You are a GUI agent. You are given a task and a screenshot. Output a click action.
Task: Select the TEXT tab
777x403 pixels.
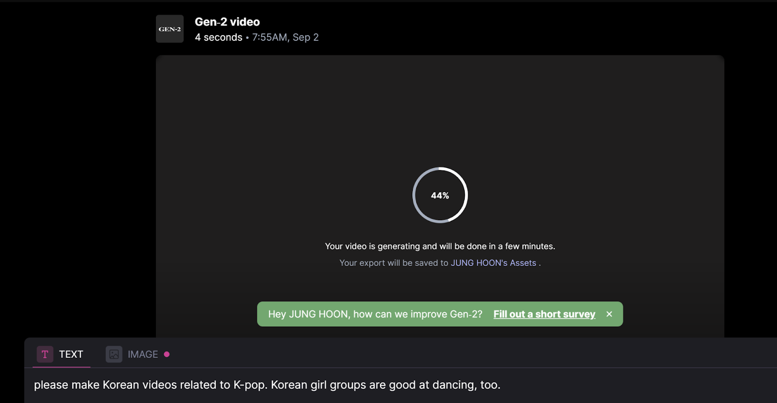[x=61, y=354]
